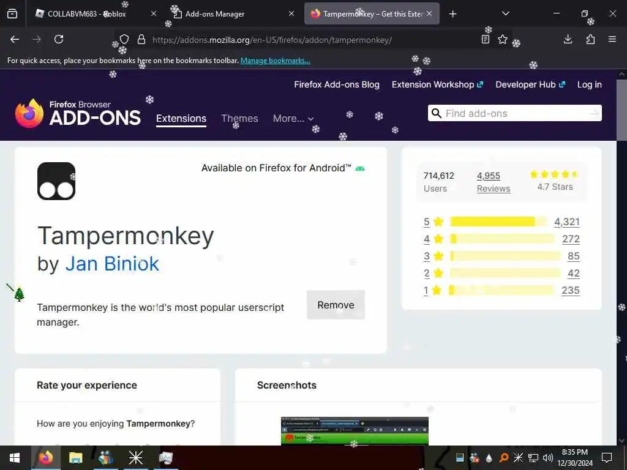Select the Themes navigation item
Image resolution: width=627 pixels, height=470 pixels.
[x=239, y=119]
